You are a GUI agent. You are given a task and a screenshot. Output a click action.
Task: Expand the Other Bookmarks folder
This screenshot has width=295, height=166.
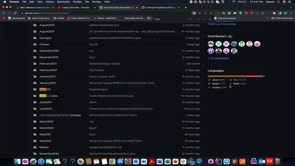coord(282,18)
